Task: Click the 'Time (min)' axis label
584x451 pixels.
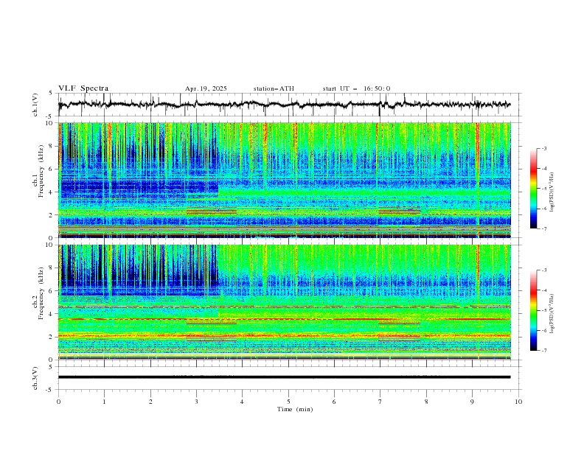Action: click(295, 409)
